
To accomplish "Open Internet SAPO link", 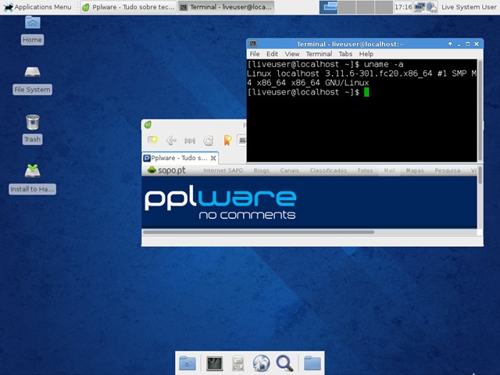I will click(223, 170).
